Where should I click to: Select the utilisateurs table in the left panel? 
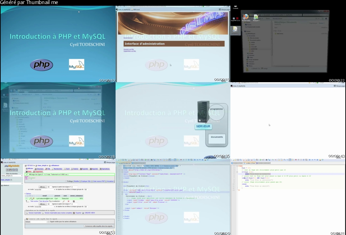click(x=6, y=185)
